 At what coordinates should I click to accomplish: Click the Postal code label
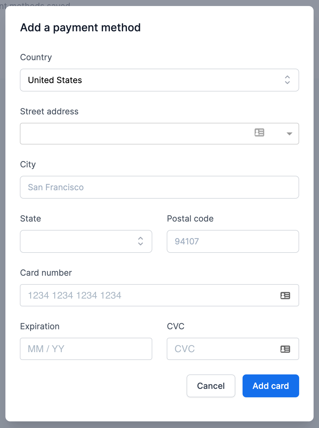(190, 219)
